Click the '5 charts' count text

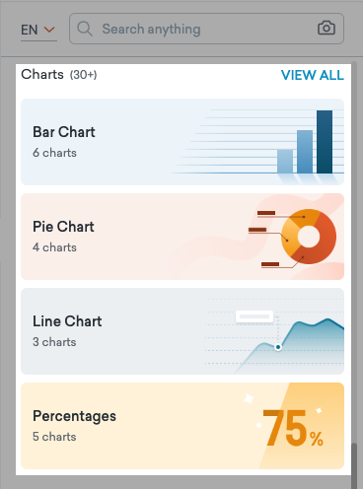[x=54, y=437]
